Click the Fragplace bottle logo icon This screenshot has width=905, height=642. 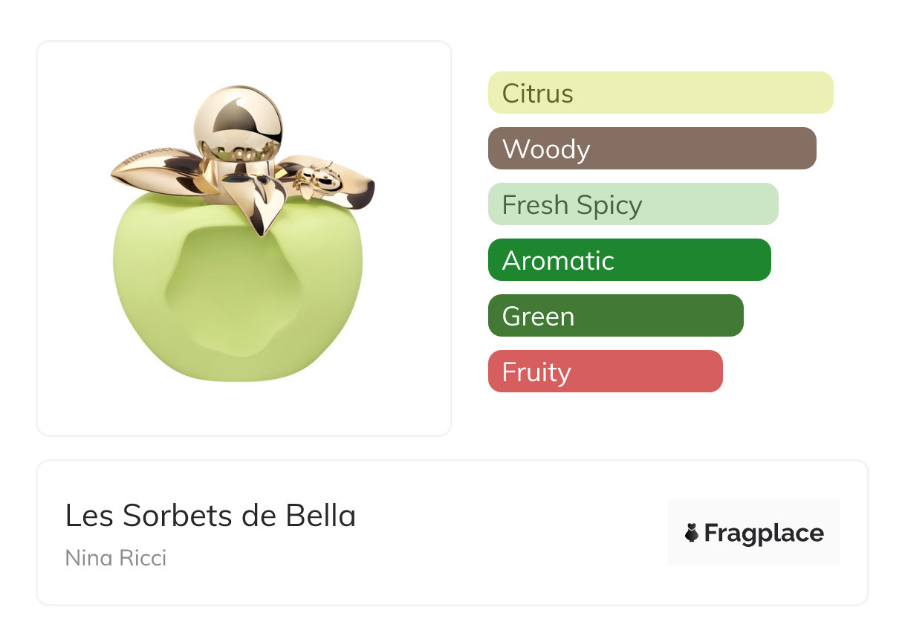(x=692, y=533)
